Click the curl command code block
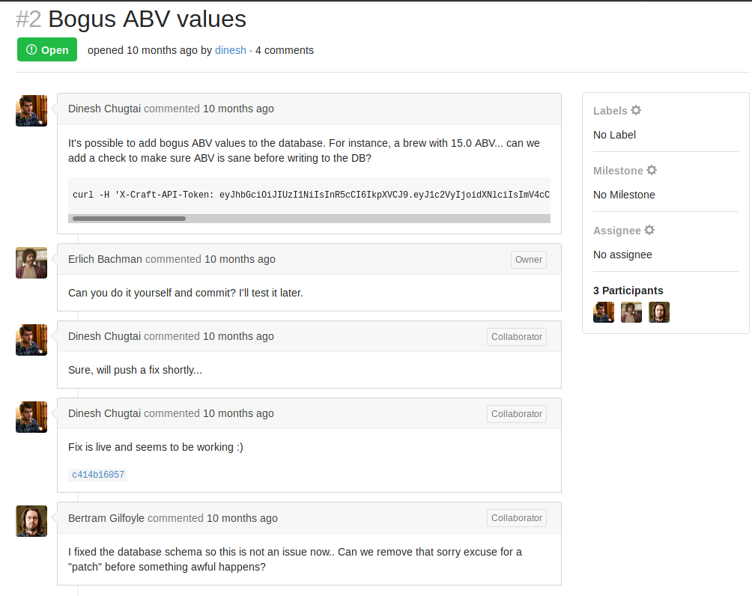752x596 pixels. 309,195
